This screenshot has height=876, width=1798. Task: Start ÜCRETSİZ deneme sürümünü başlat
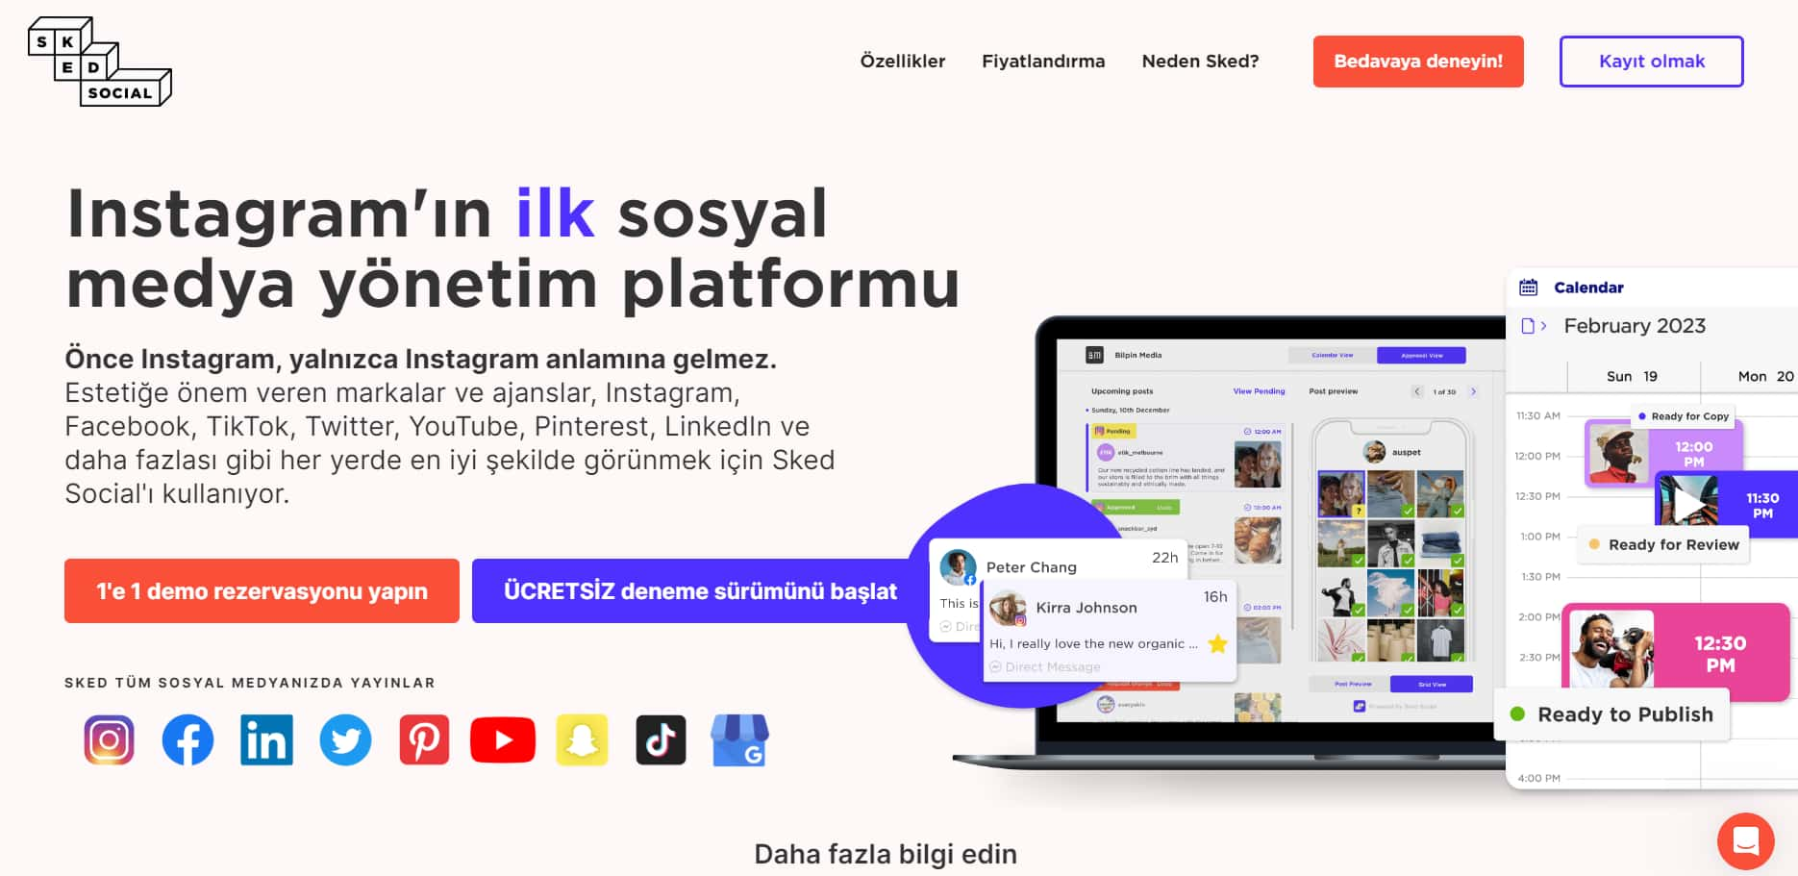(x=700, y=591)
